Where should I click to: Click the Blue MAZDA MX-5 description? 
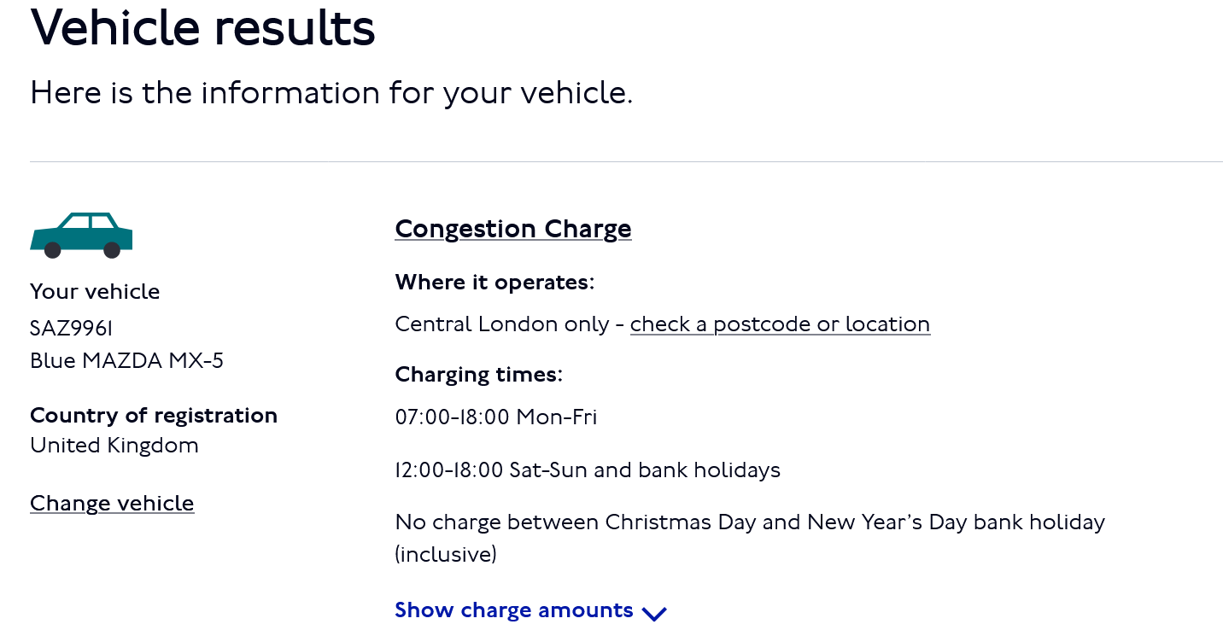126,361
